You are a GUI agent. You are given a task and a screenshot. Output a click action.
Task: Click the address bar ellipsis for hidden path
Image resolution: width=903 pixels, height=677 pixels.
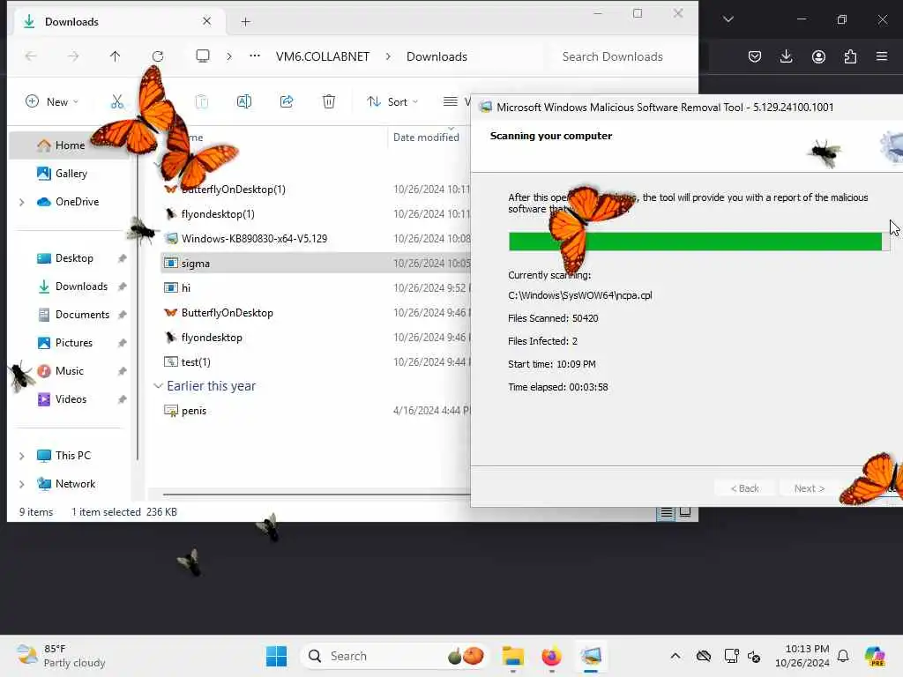(x=255, y=56)
